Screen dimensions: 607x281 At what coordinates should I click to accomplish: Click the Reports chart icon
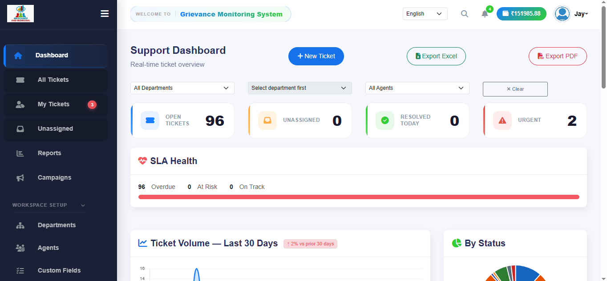(20, 153)
